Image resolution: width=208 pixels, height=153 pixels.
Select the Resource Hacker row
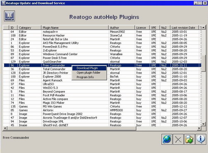[x=102, y=35]
